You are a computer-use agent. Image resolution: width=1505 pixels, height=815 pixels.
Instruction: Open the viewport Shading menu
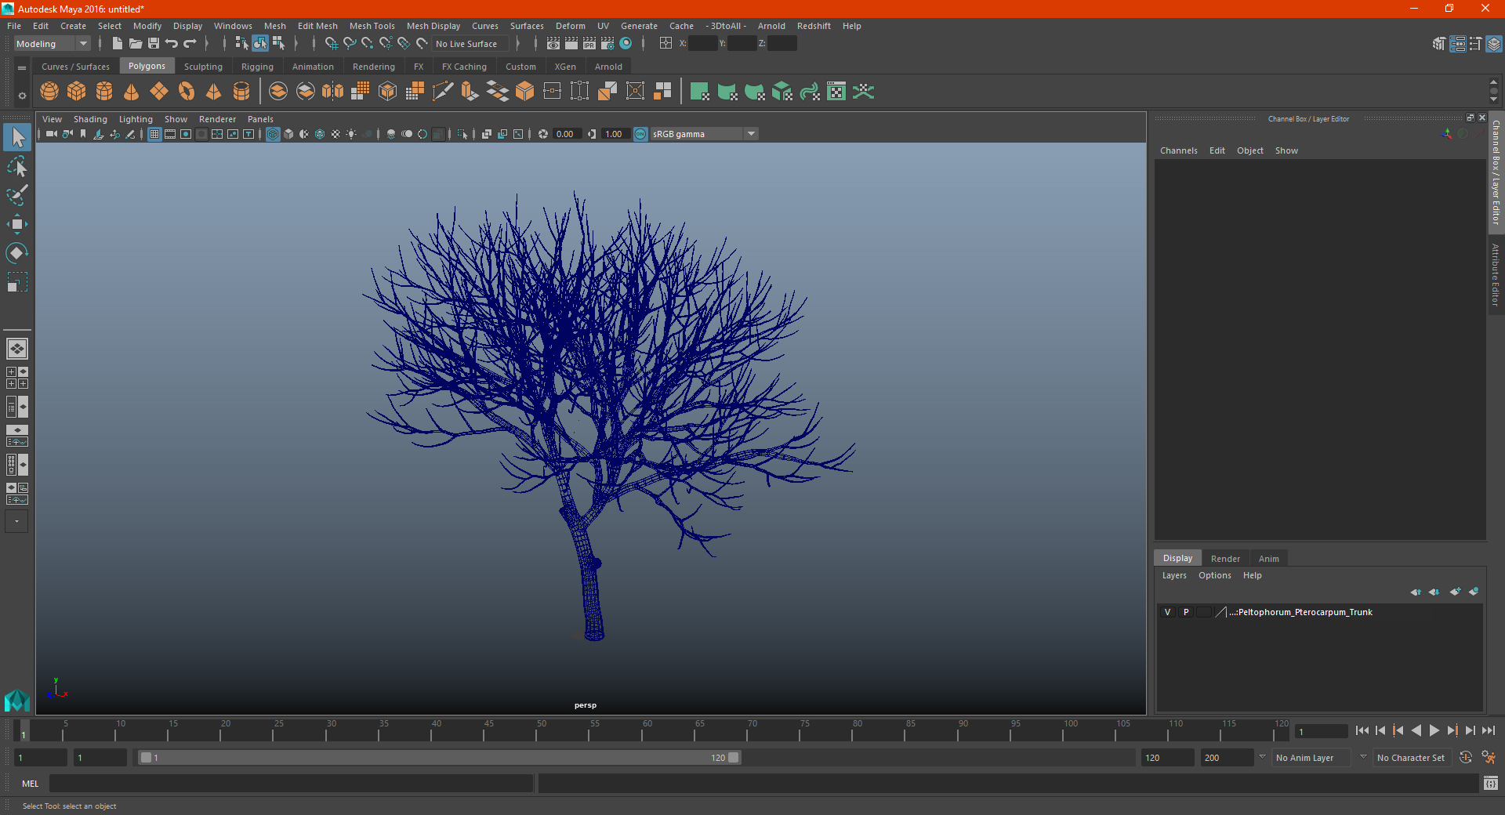coord(90,119)
